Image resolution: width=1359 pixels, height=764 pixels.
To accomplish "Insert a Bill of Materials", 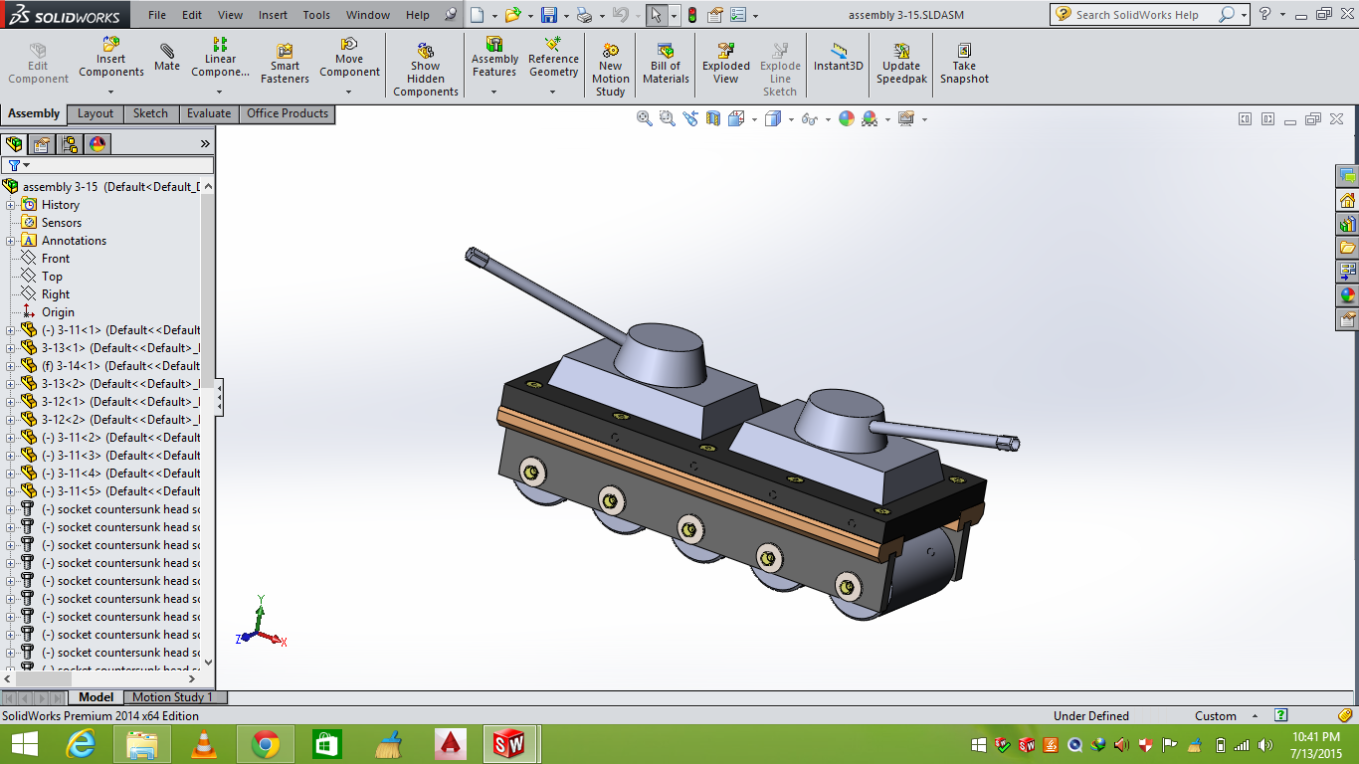I will click(x=666, y=65).
